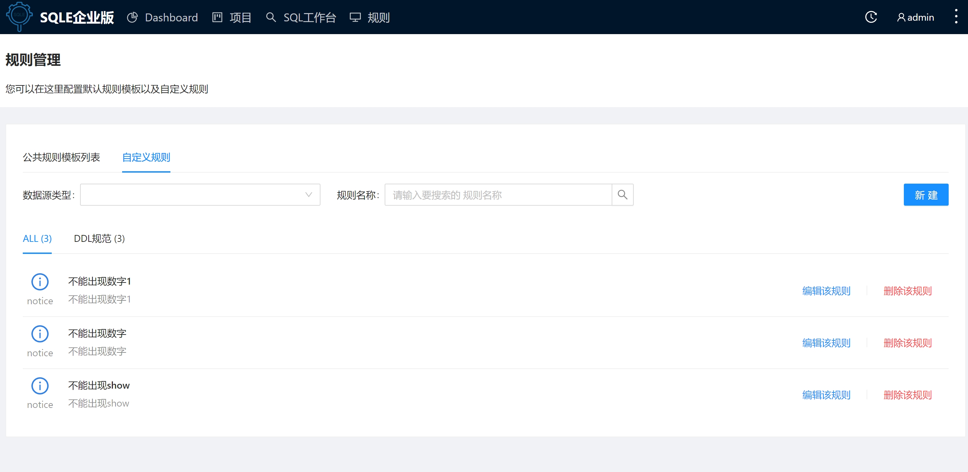Viewport: 968px width, 472px height.
Task: Click 删除该规则 for 不能出现数字
Action: 908,343
